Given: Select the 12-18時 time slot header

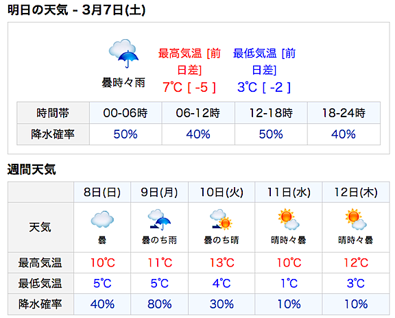Looking at the screenshot, I should tap(271, 113).
